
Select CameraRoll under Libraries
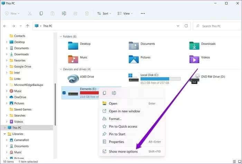[x=21, y=140]
